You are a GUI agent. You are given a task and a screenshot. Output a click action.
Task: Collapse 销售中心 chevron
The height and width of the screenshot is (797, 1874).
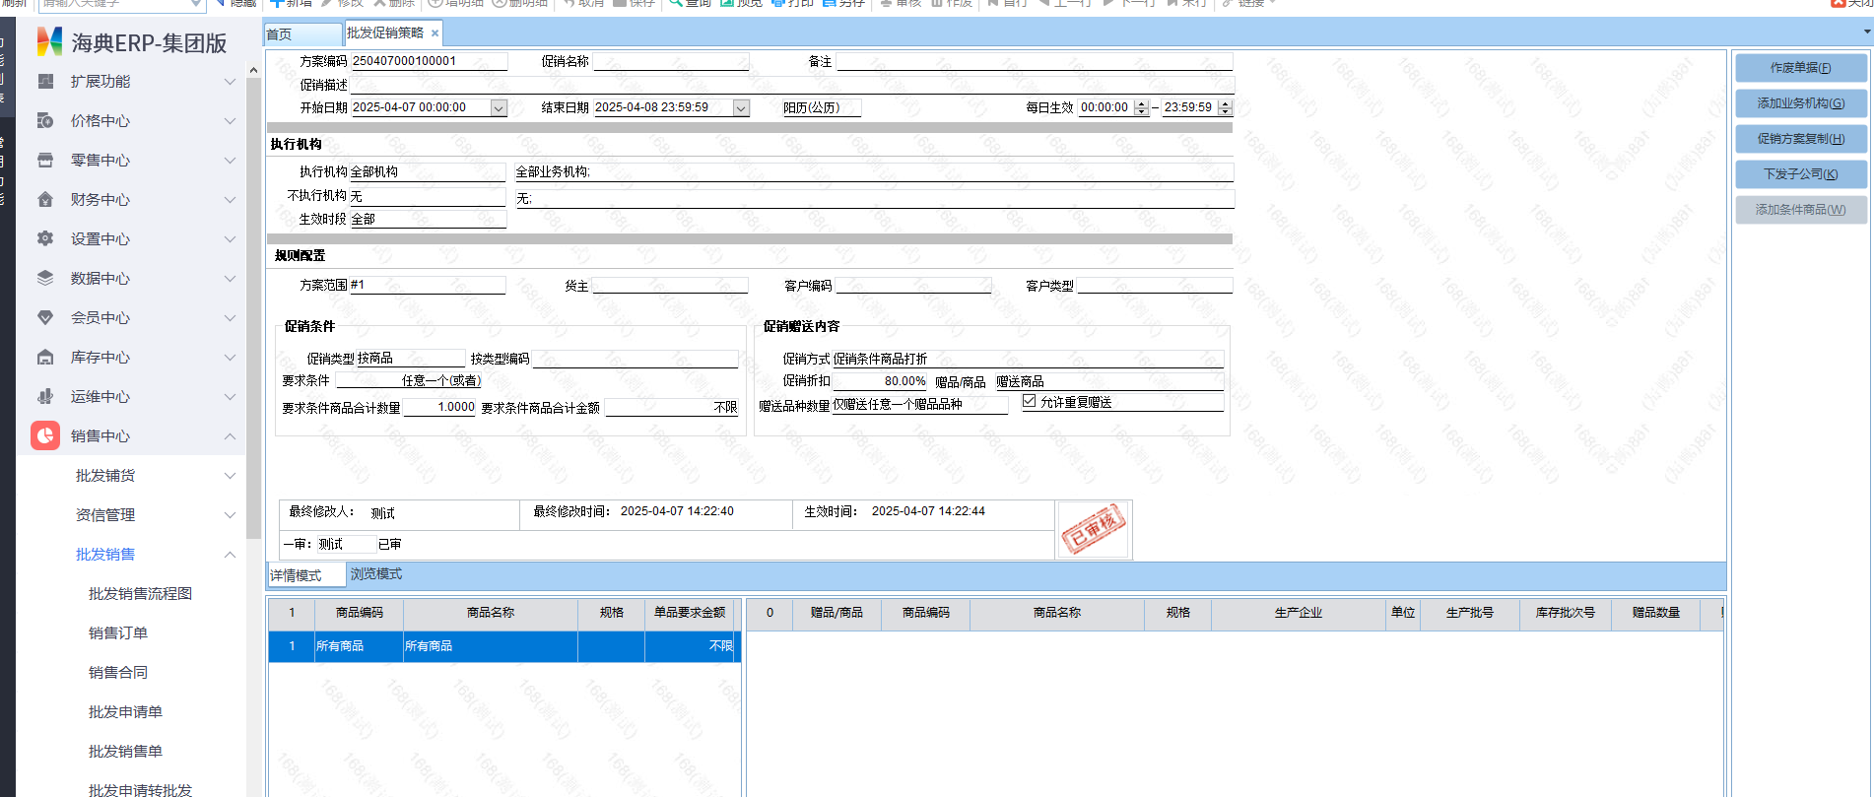(230, 436)
